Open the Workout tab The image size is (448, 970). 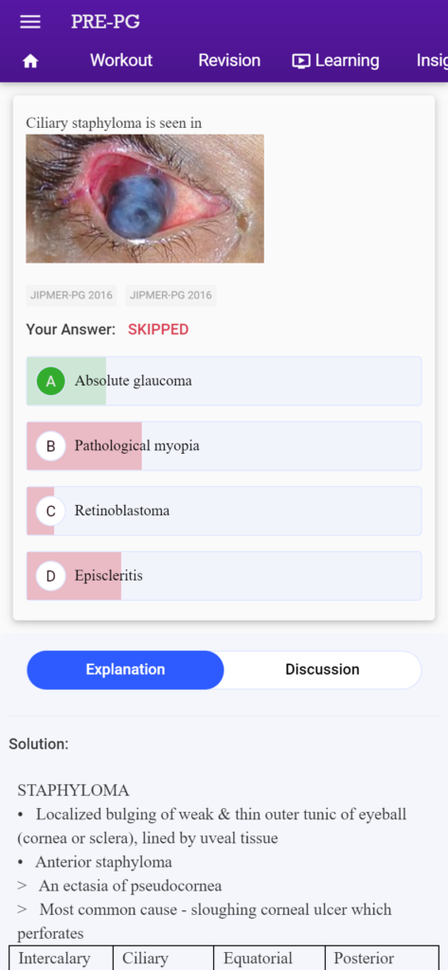(x=121, y=61)
